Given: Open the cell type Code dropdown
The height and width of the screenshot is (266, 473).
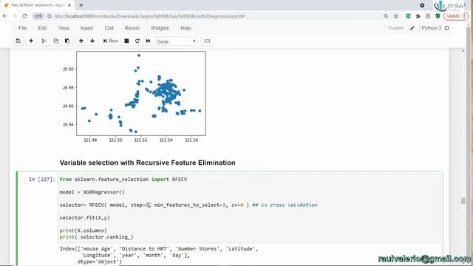Looking at the screenshot, I should point(176,41).
